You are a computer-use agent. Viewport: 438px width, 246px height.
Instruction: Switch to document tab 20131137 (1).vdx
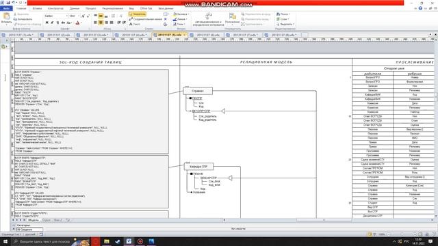[x=18, y=35]
